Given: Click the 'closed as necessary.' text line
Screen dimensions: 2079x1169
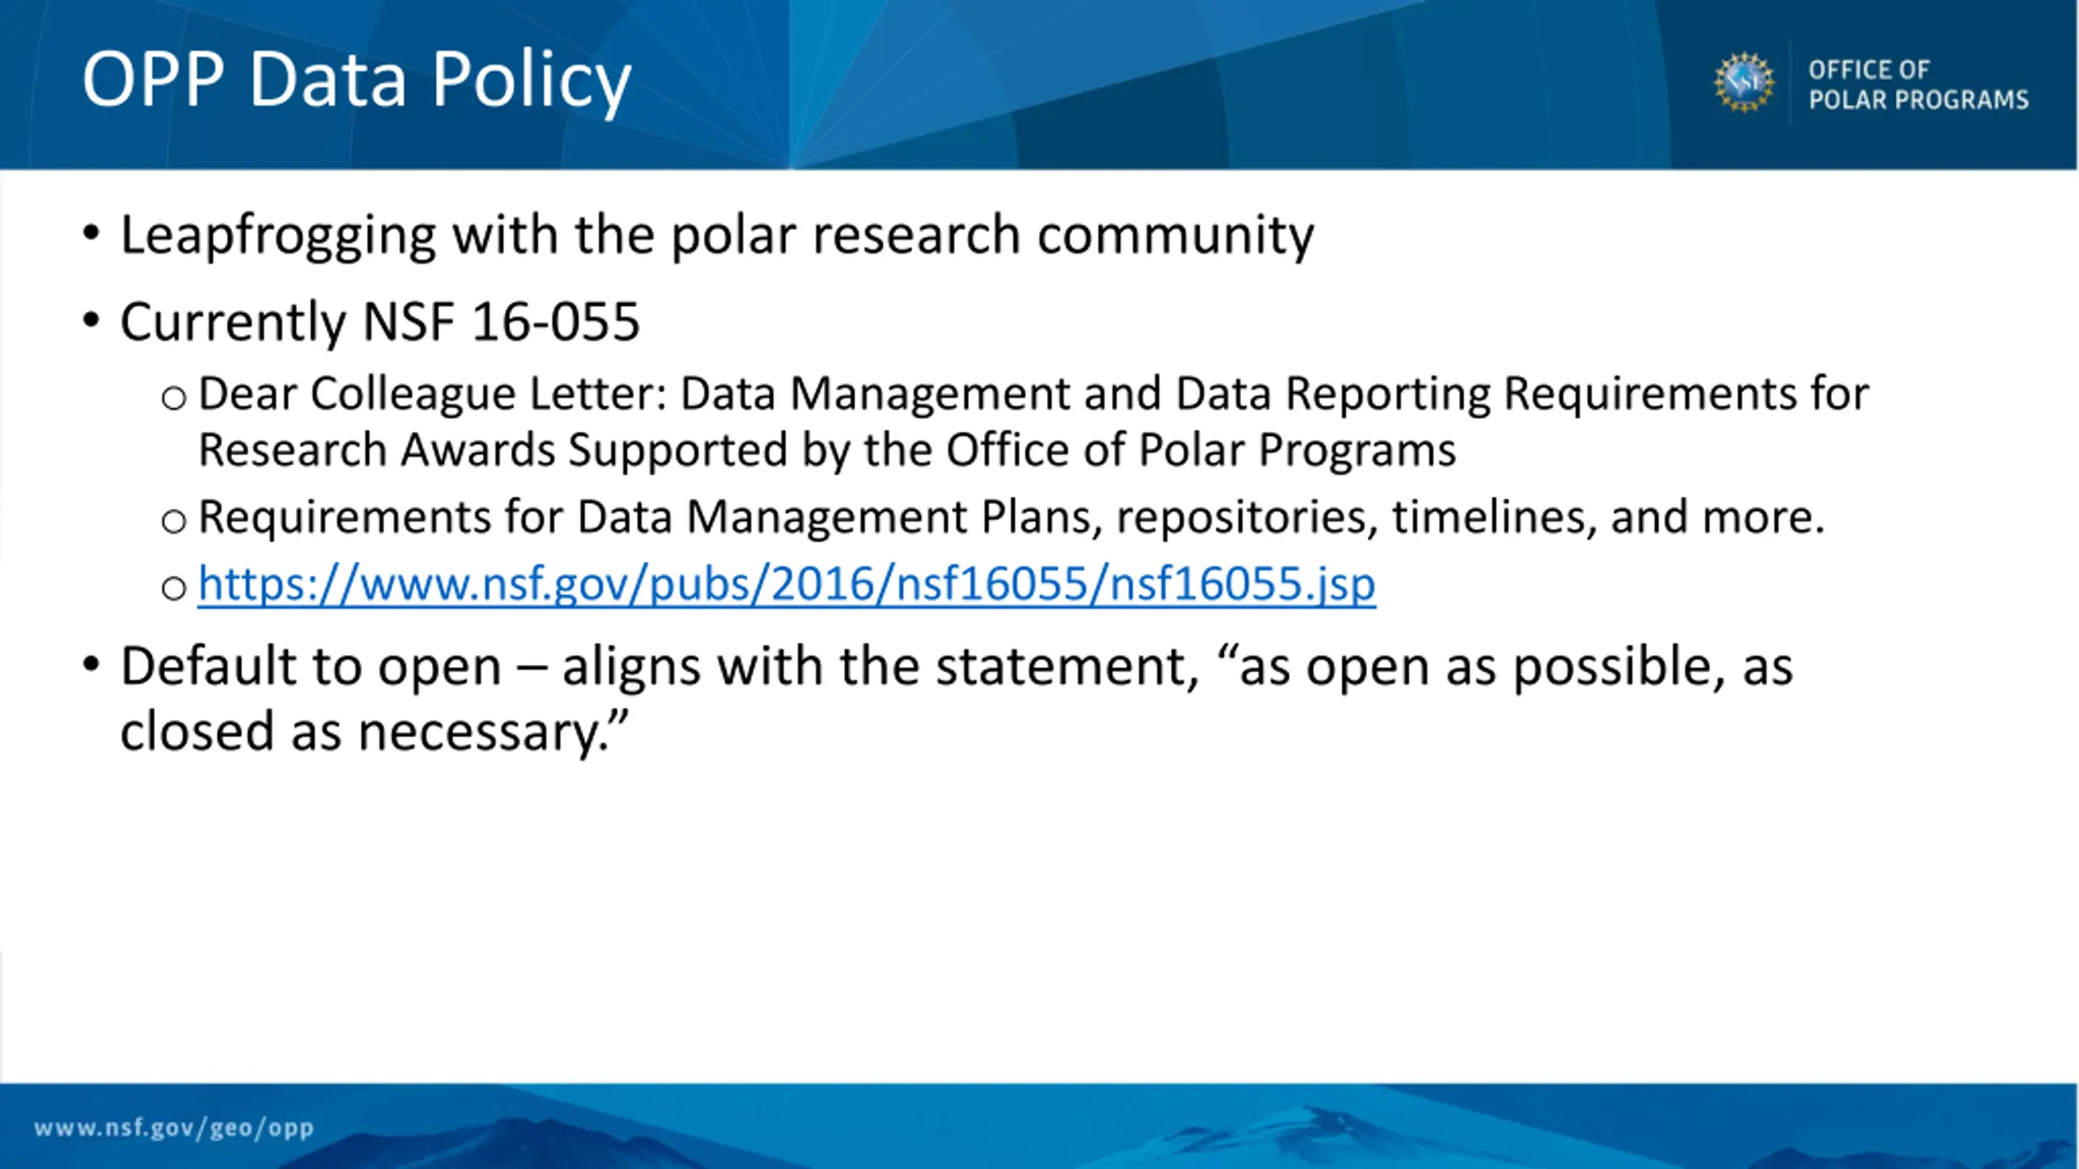Looking at the screenshot, I should (375, 732).
